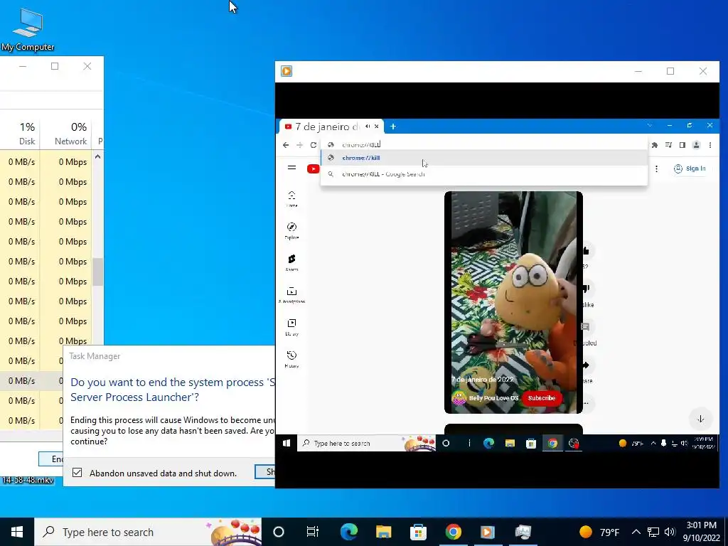Viewport: 728px width, 546px height.
Task: Open YouTube hamburger menu in video
Action: coord(291,168)
